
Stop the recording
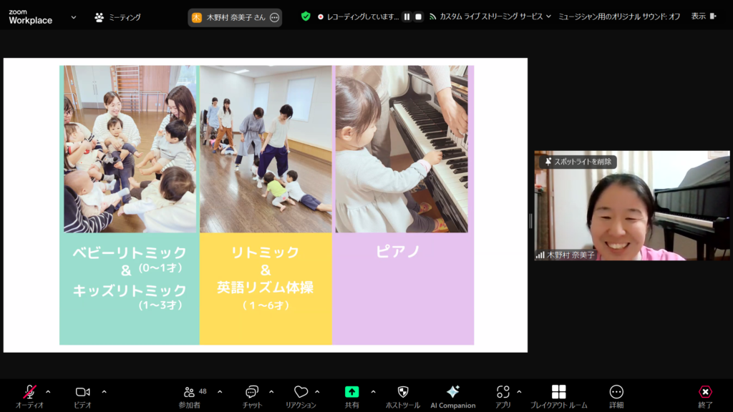[419, 16]
